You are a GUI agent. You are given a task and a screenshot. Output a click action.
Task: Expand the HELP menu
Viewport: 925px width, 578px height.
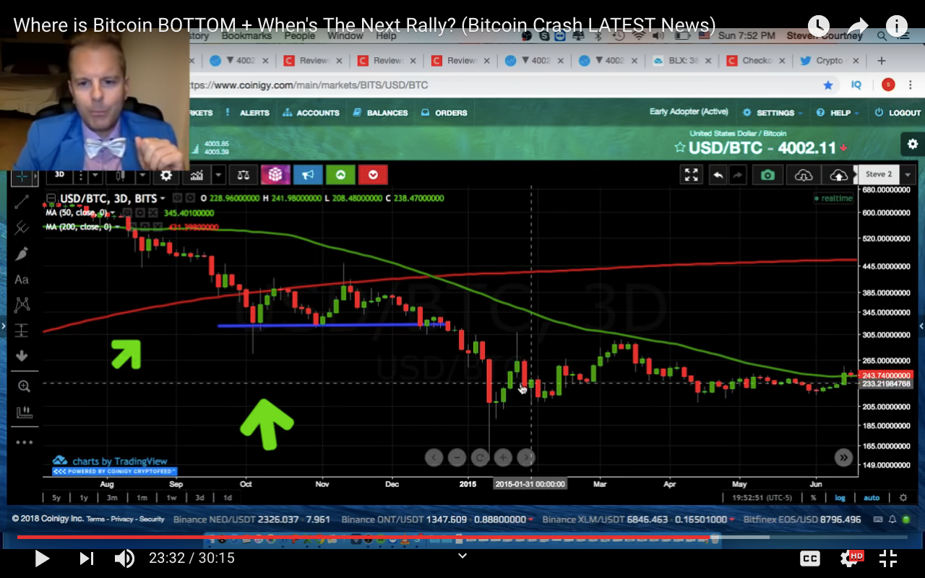coord(838,113)
